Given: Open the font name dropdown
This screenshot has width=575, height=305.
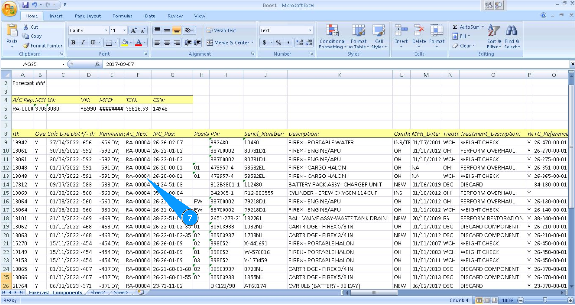Looking at the screenshot, I should coord(105,30).
